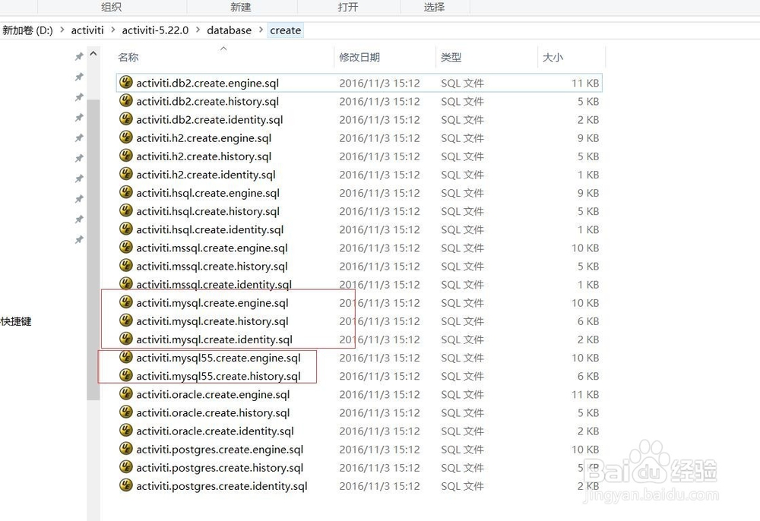Viewport: 760px width, 521px height.
Task: Select file name activiti.hsql.create.identity.sql
Action: (x=210, y=229)
